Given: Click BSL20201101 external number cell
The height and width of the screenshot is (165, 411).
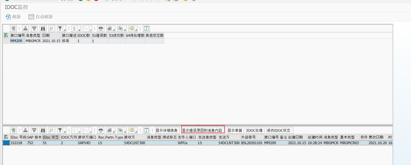Looking at the screenshot, I should click(x=252, y=143).
